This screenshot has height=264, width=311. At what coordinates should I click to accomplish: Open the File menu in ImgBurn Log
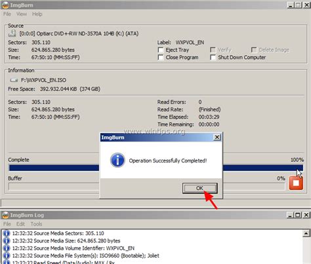(x=7, y=224)
